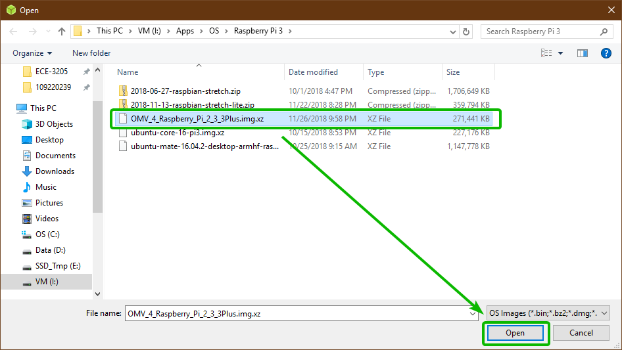Click the folder icon in address bar
Image resolution: width=622 pixels, height=350 pixels.
[x=78, y=31]
